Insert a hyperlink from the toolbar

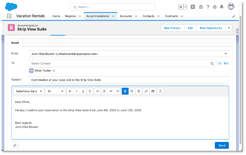click(x=146, y=91)
